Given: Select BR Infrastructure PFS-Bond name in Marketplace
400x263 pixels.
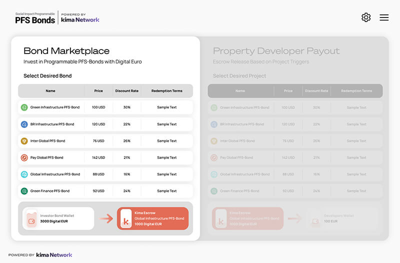Looking at the screenshot, I should click(x=52, y=124).
